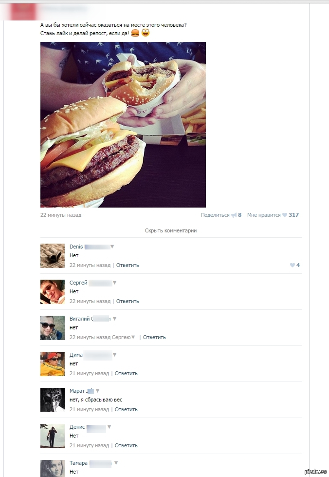329x477 pixels.
Task: Click Ответить under Виталий's comment
Action: (x=154, y=337)
